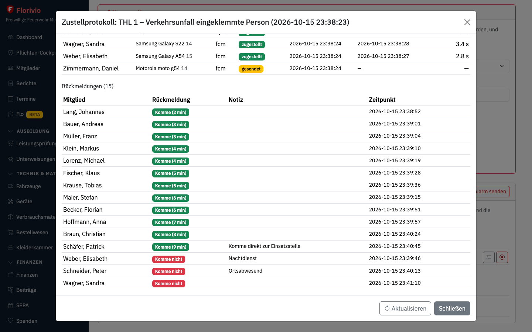
Task: Click the Florivio logo icon
Action: (10, 10)
